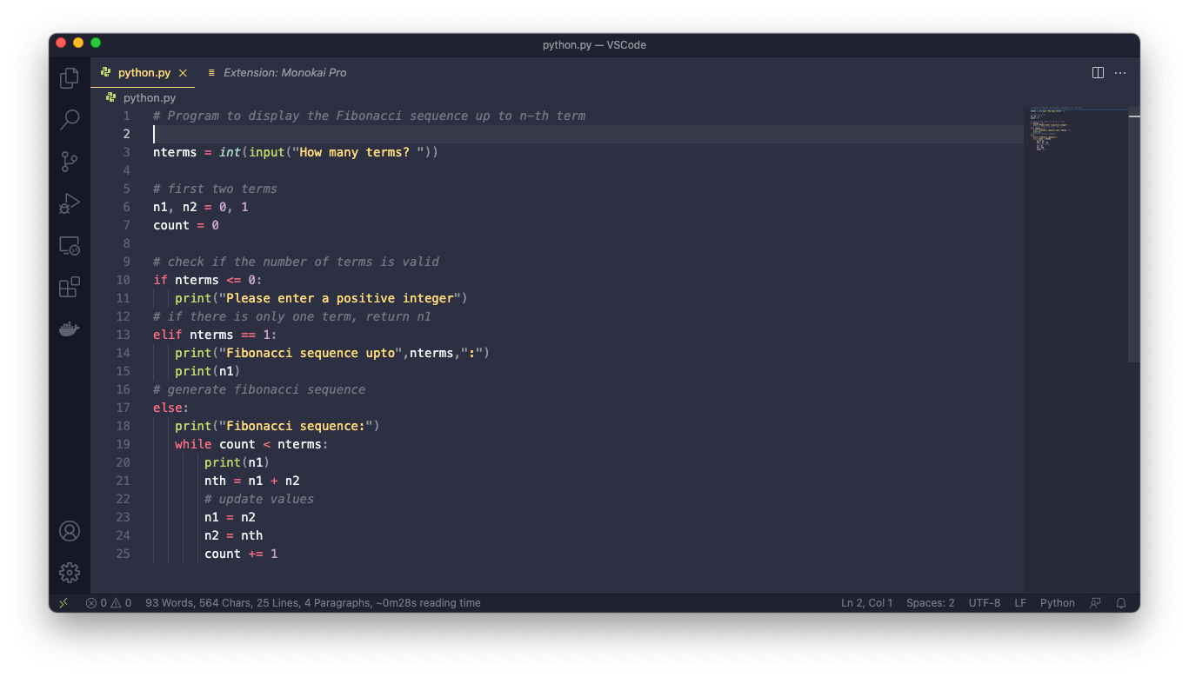Change indentation via Spaces: 2
This screenshot has height=677, width=1189.
(930, 603)
